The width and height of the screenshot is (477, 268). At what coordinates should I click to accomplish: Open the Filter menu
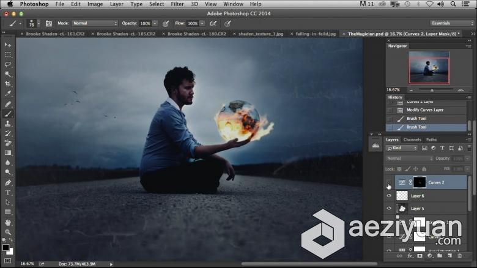(x=177, y=4)
